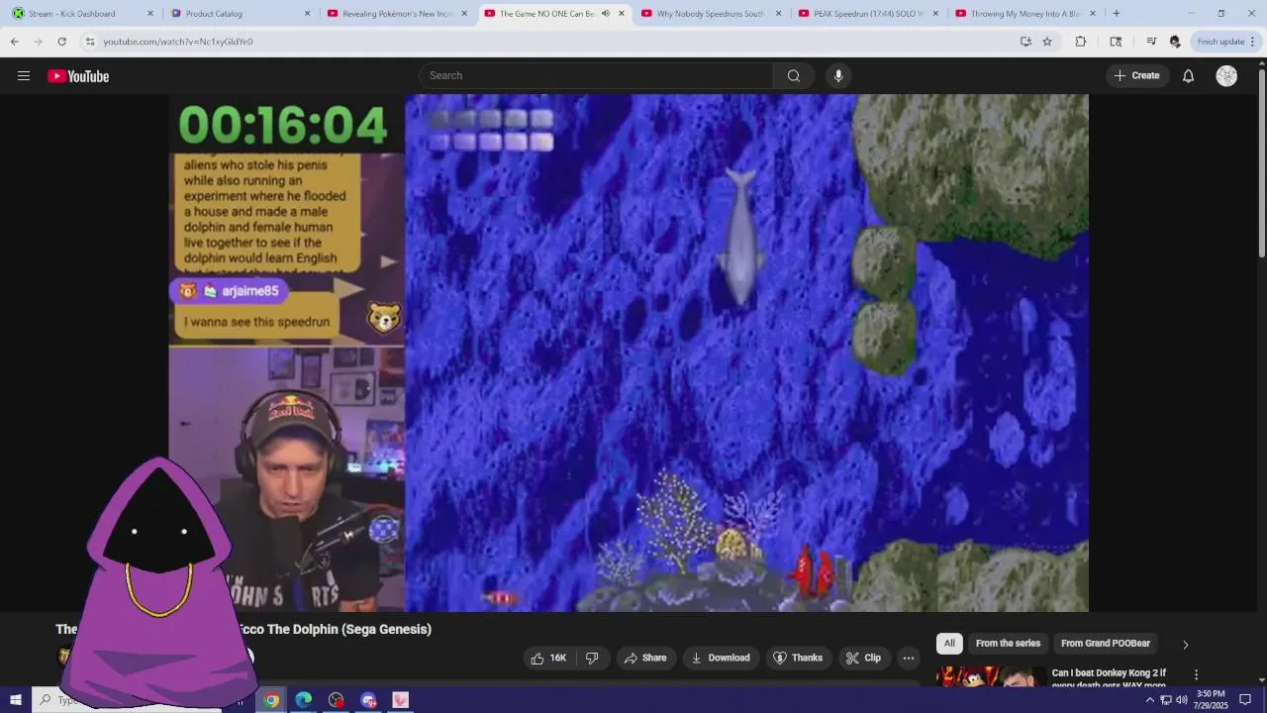
Task: Select the All filter chip
Action: click(949, 644)
